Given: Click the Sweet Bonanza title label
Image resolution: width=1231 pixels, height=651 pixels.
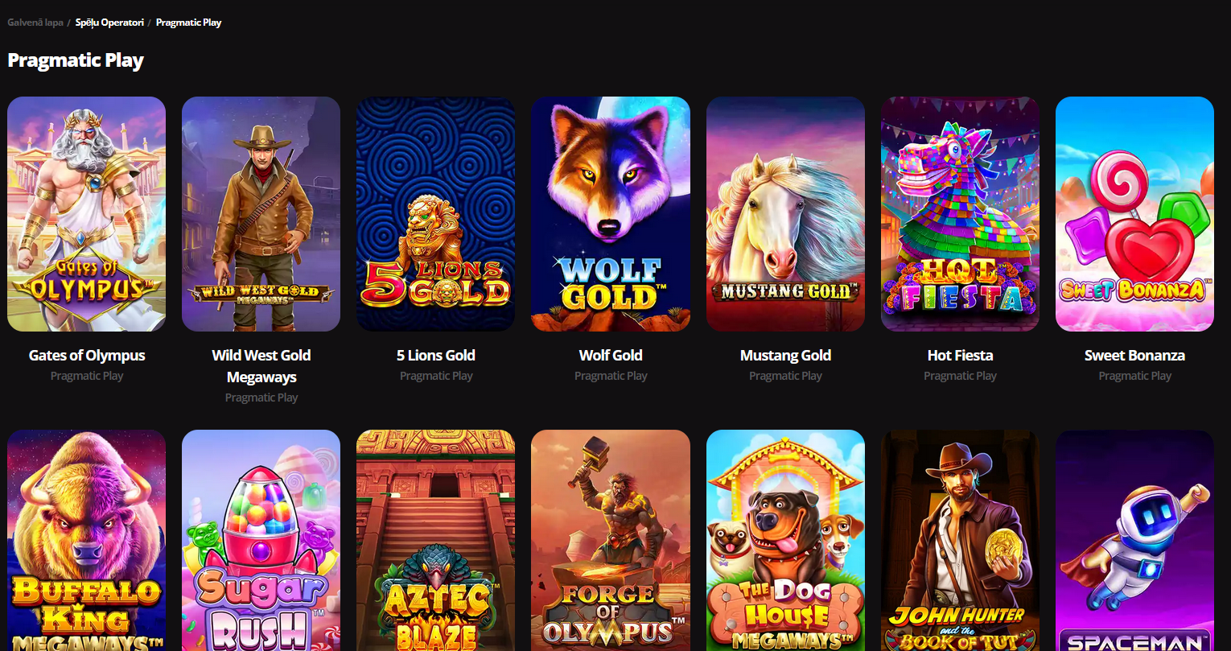Looking at the screenshot, I should 1134,355.
